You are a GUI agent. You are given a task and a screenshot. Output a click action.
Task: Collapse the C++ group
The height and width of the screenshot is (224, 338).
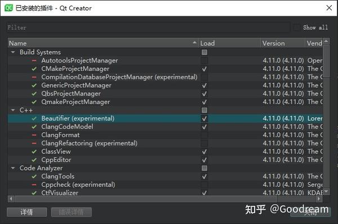coord(13,110)
